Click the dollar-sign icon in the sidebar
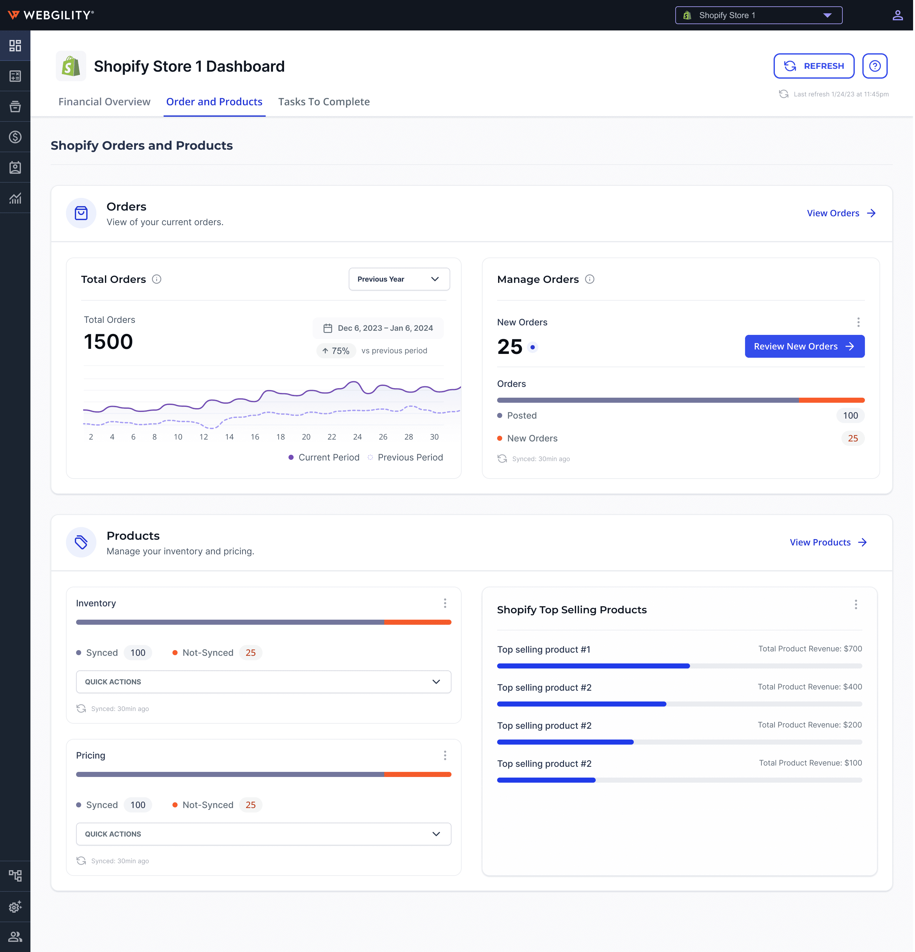This screenshot has width=915, height=952. (15, 137)
